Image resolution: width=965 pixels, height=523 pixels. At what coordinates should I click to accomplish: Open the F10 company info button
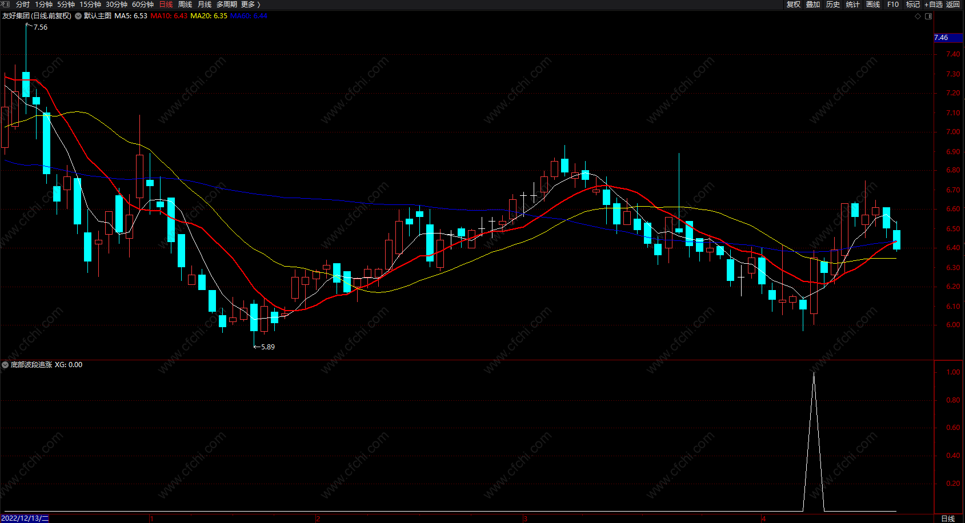point(893,4)
